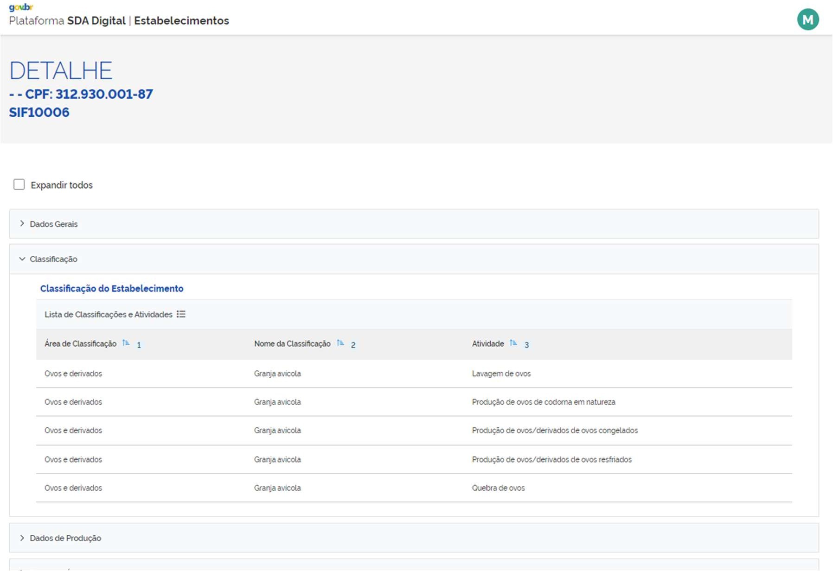Sort by Área de Classificação icon

(x=126, y=343)
